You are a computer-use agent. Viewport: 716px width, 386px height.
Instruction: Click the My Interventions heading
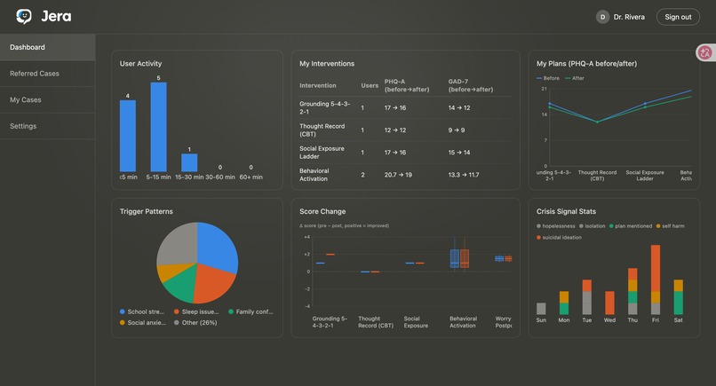pos(327,63)
